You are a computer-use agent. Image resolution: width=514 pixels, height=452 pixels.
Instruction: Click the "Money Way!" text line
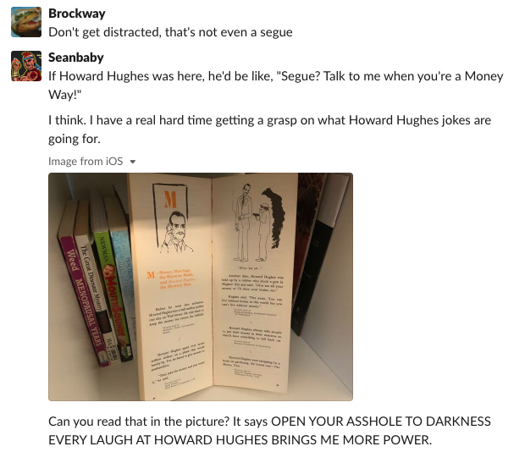[65, 95]
